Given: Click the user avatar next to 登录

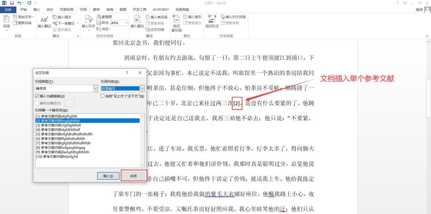Looking at the screenshot, I should coord(427,9).
